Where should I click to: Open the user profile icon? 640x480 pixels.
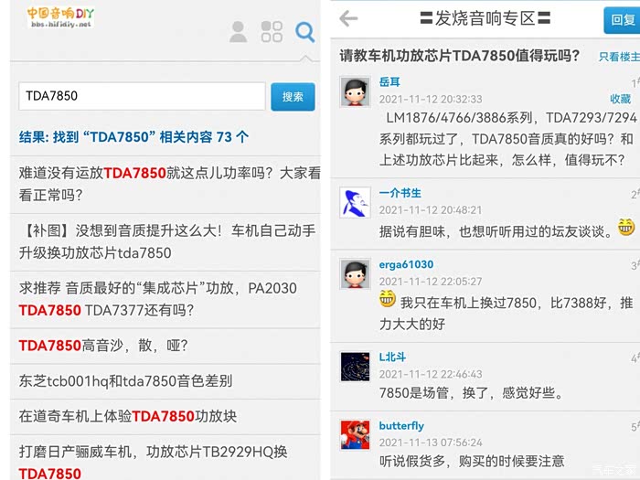[x=238, y=32]
